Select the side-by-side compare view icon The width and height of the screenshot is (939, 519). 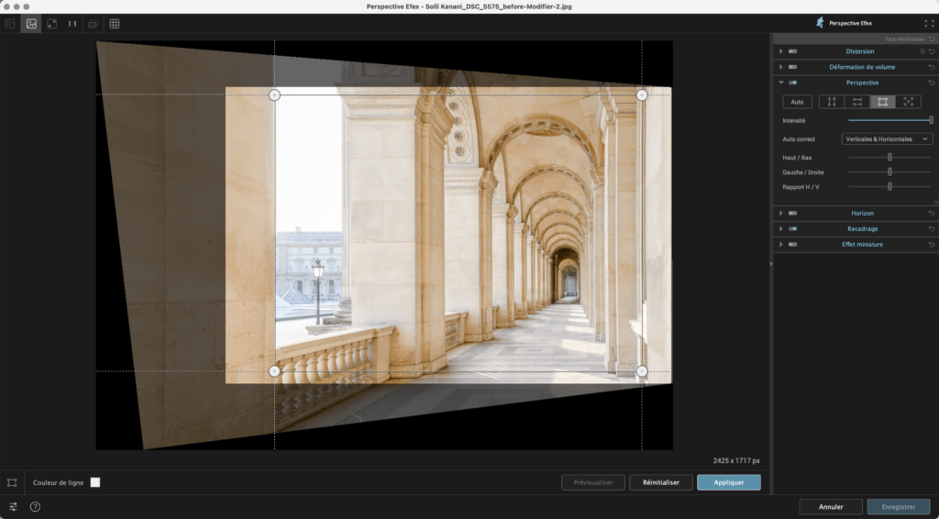coord(10,24)
